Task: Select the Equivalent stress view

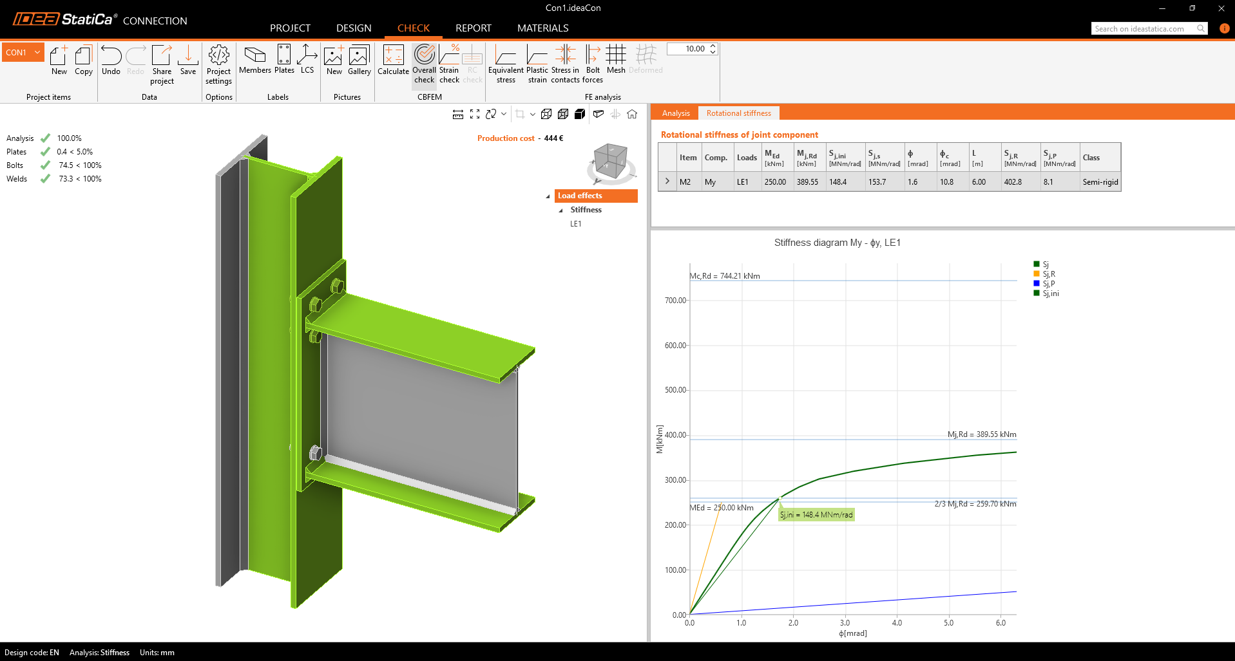Action: point(506,64)
